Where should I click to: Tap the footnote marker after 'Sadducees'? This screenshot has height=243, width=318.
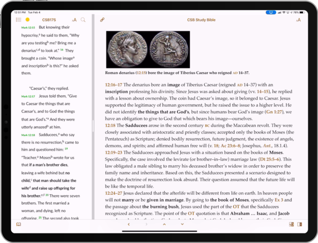59,134
